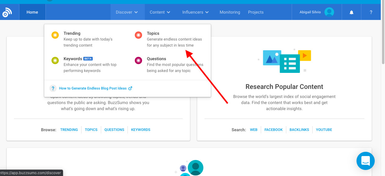Viewport: 385px width, 176px height.
Task: Click the Research Popular Content heading
Action: (x=284, y=87)
